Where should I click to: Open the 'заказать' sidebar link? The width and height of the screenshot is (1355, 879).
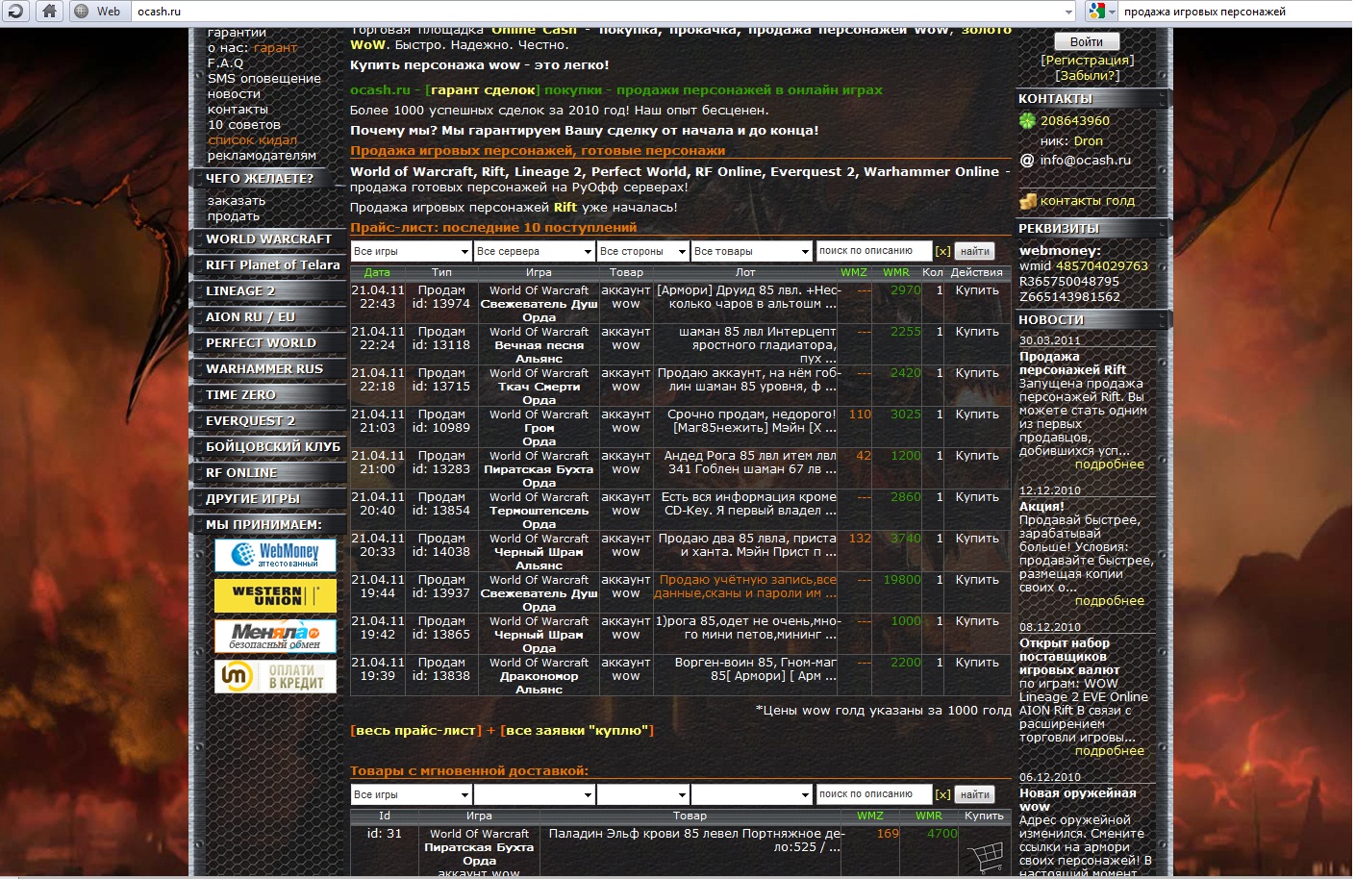click(x=237, y=200)
